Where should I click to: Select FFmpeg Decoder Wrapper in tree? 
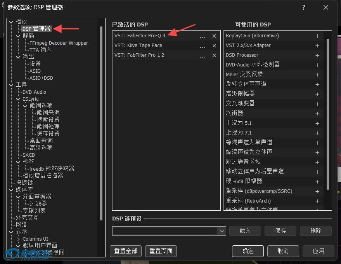59,43
